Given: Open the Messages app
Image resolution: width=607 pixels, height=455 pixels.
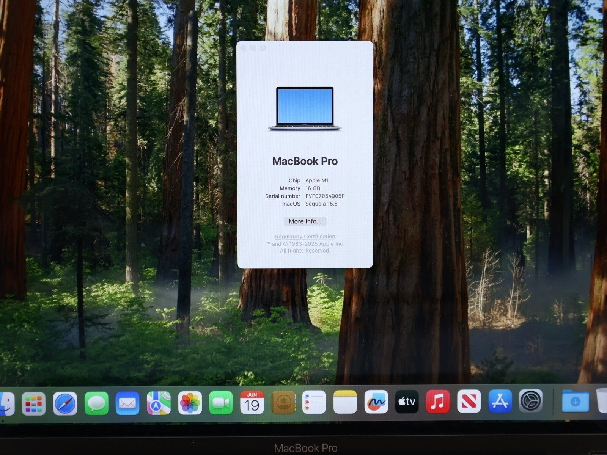Looking at the screenshot, I should [x=96, y=403].
